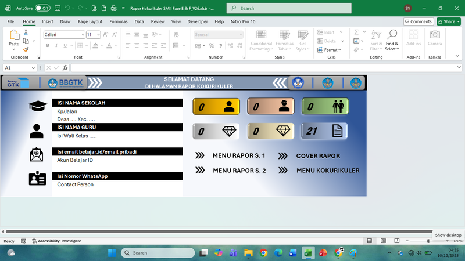Click the Add-ins icon
Viewport: 465px width, 261px height.
click(x=413, y=38)
